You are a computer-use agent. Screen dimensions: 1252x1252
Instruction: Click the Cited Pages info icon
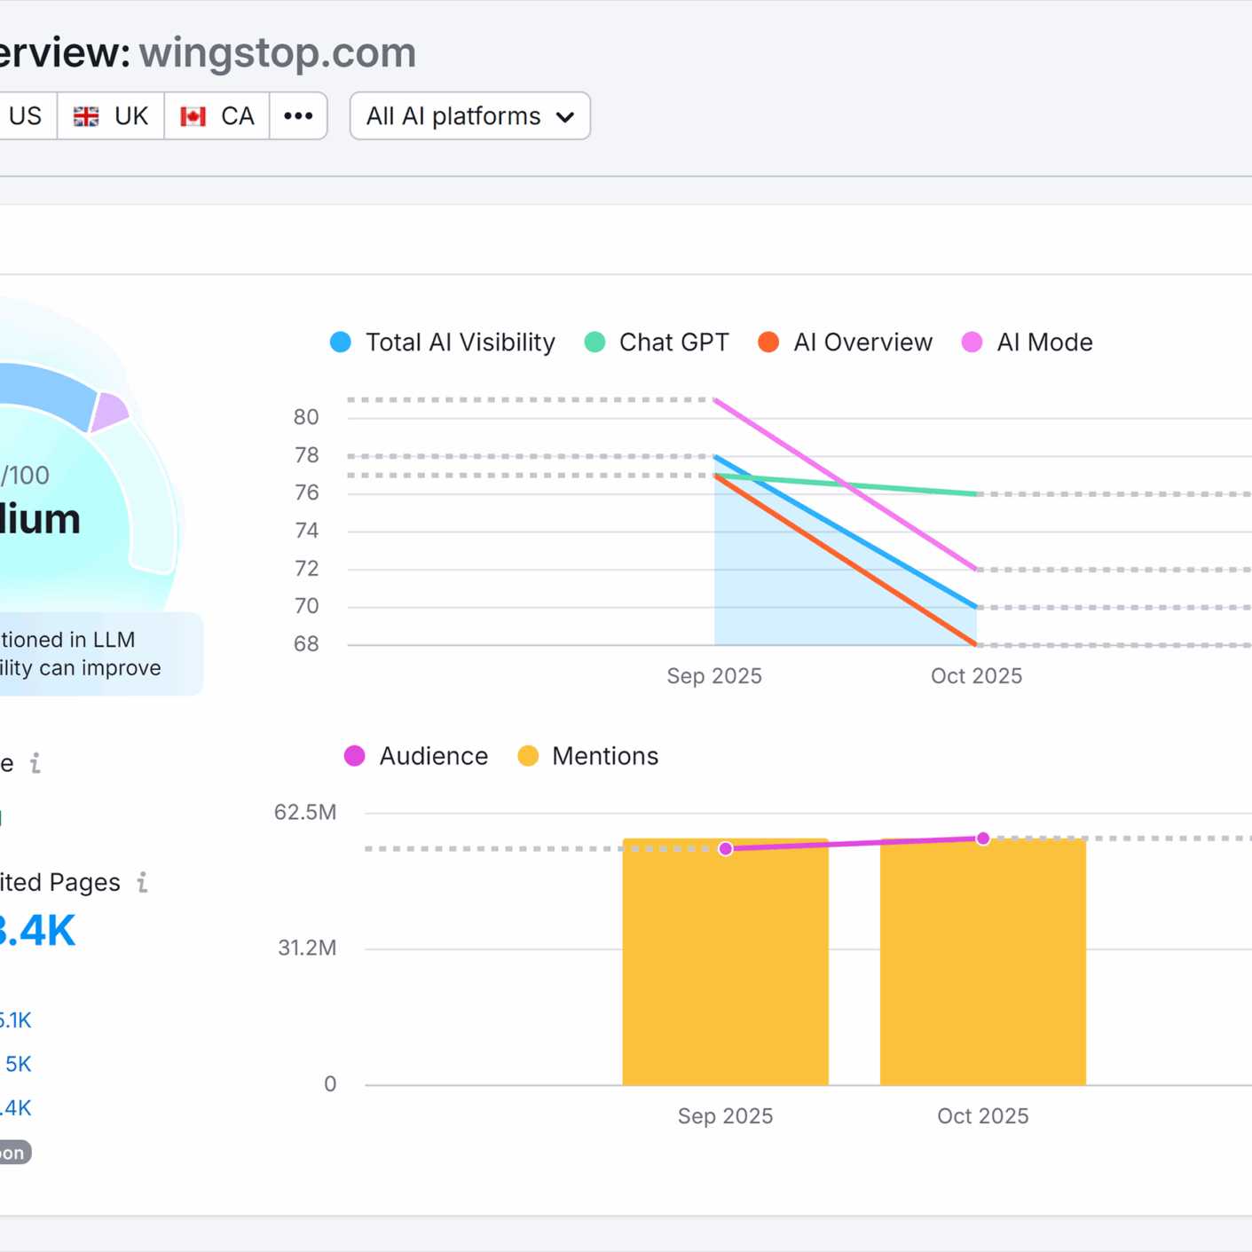(142, 882)
